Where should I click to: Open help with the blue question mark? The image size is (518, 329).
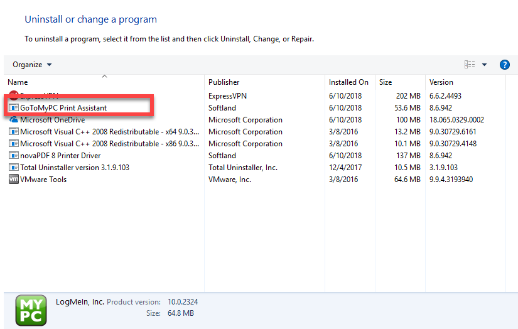pyautogui.click(x=504, y=65)
